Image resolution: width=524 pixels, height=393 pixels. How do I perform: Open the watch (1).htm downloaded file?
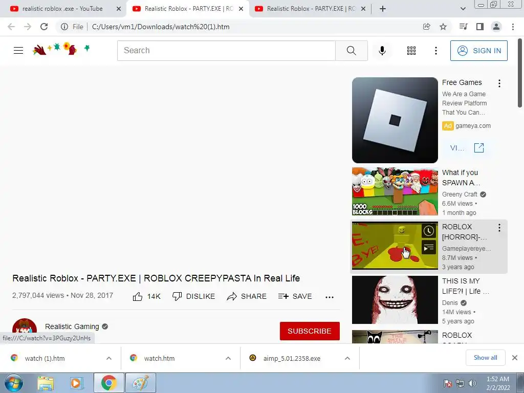(x=45, y=358)
